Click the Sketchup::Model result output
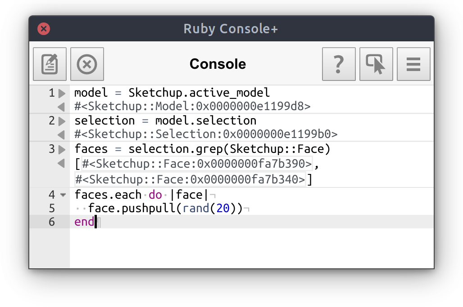 [192, 107]
